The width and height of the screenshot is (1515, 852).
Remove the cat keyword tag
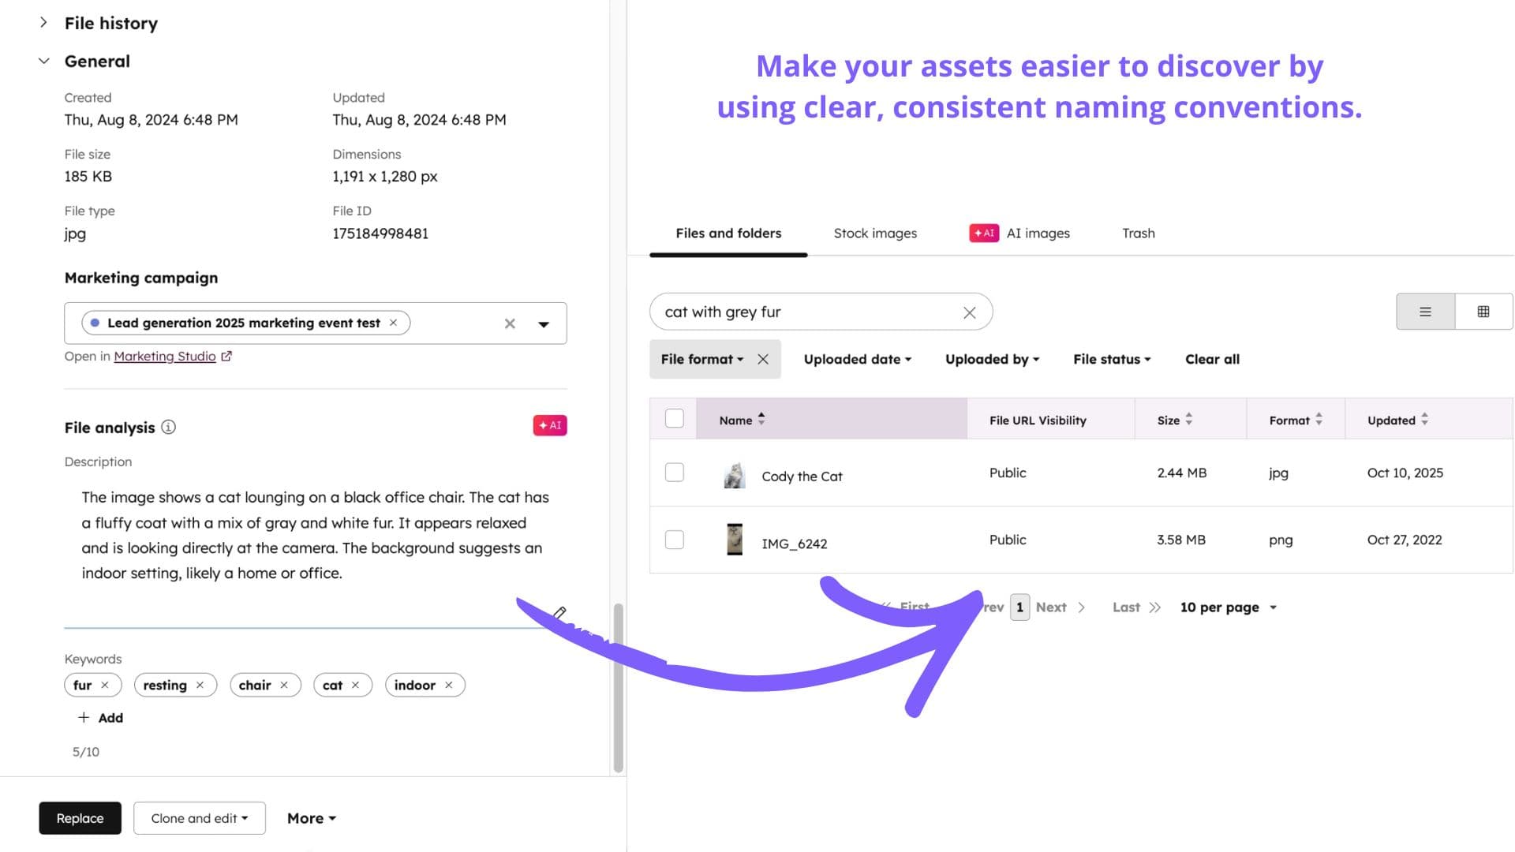355,685
